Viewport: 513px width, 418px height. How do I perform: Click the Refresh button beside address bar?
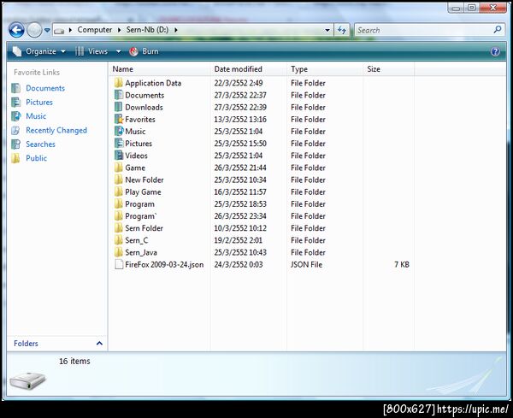click(x=342, y=31)
